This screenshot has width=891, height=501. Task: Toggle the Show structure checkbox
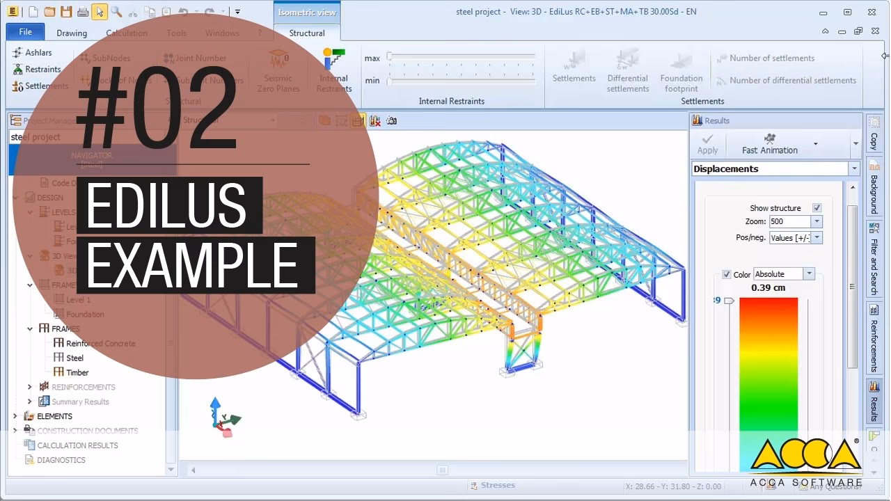point(817,208)
